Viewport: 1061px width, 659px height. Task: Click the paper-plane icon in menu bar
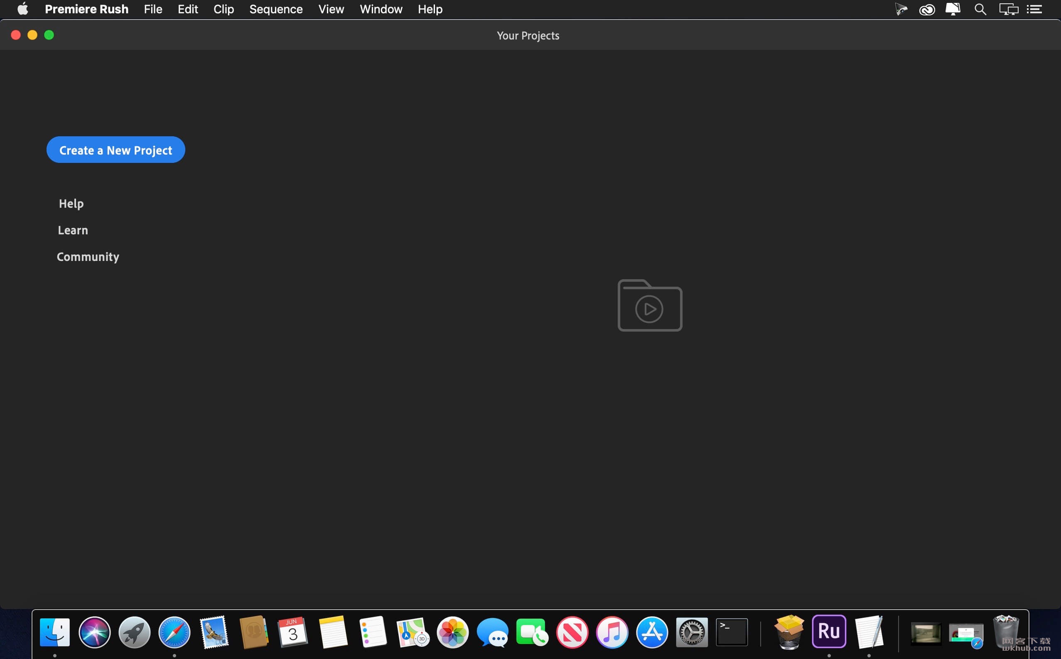901,9
